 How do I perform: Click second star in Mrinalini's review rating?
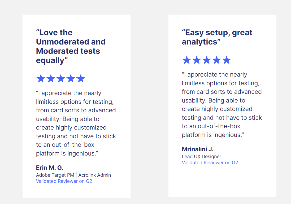(197, 60)
